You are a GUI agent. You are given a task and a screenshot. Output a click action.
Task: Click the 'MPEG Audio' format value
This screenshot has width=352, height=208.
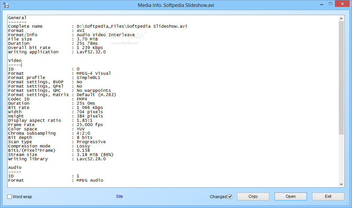pyautogui.click(x=90, y=180)
